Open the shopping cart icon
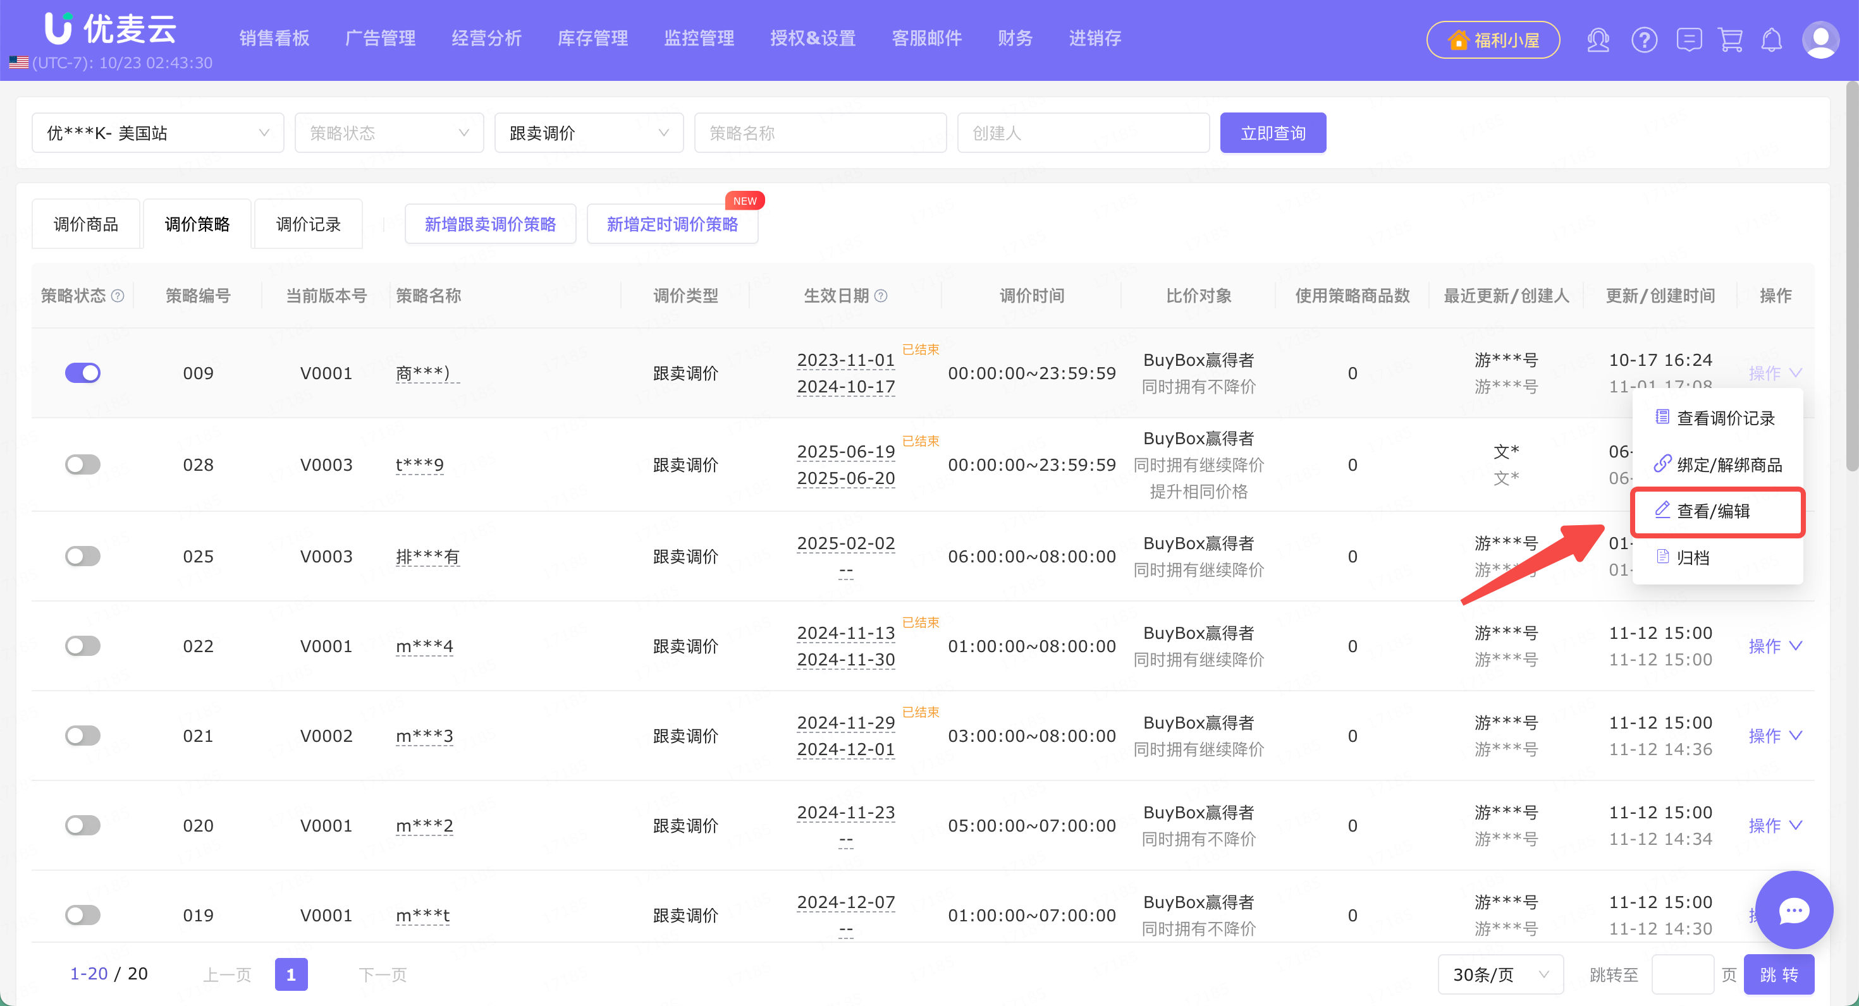The height and width of the screenshot is (1006, 1859). [1731, 40]
